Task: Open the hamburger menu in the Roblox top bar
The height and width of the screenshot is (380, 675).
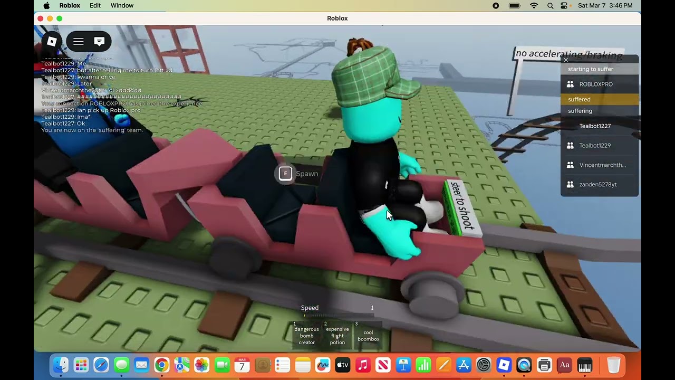Action: [x=79, y=41]
